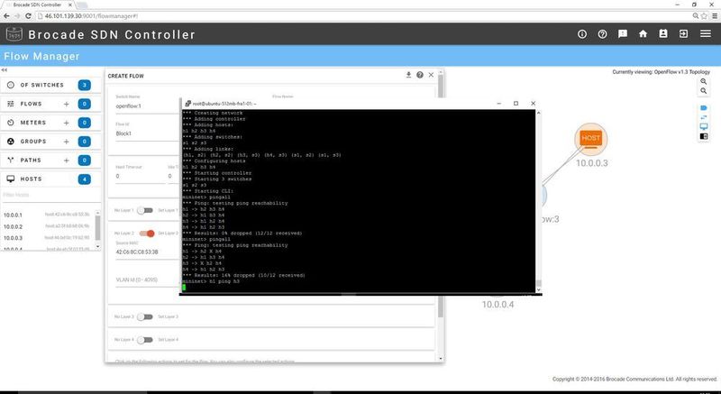Click the OF Switches count badge 3
721x394 pixels.
(84, 85)
